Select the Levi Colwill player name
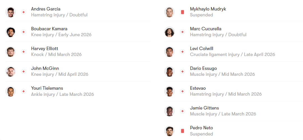The image size is (303, 140). coord(201,49)
